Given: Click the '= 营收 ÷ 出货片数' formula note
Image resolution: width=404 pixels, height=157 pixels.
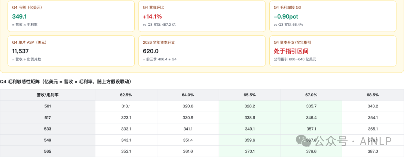Looking at the screenshot, I should (27, 59).
